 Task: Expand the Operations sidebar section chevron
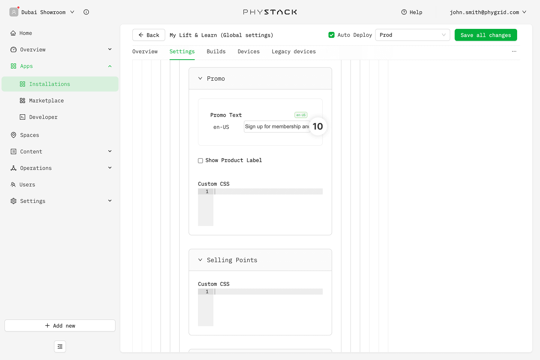[110, 168]
